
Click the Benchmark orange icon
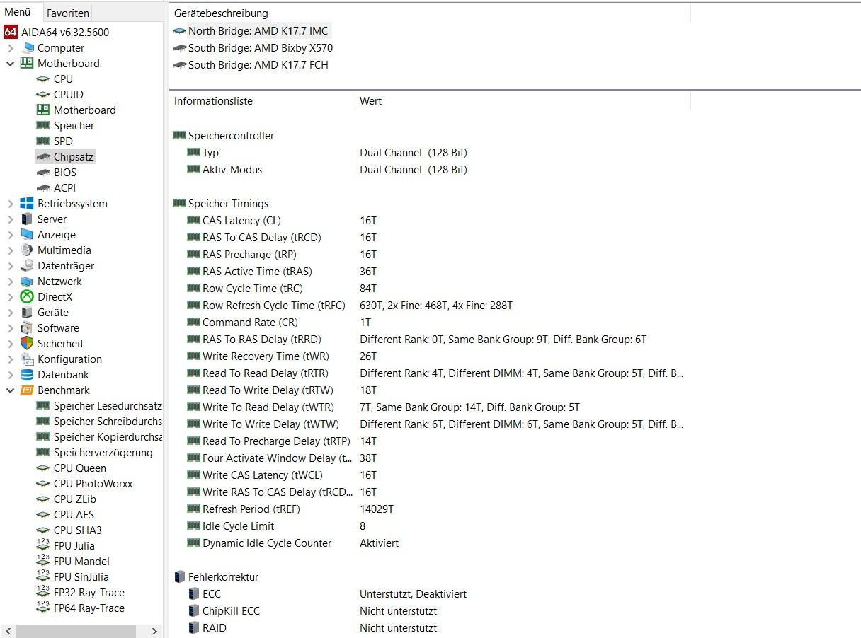coord(27,390)
